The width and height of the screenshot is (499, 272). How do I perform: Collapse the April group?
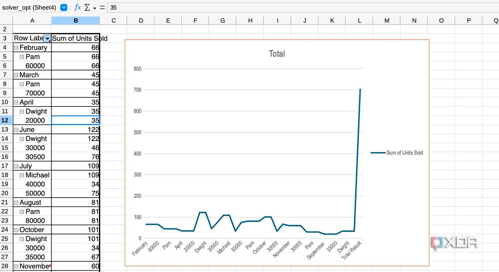pyautogui.click(x=16, y=102)
